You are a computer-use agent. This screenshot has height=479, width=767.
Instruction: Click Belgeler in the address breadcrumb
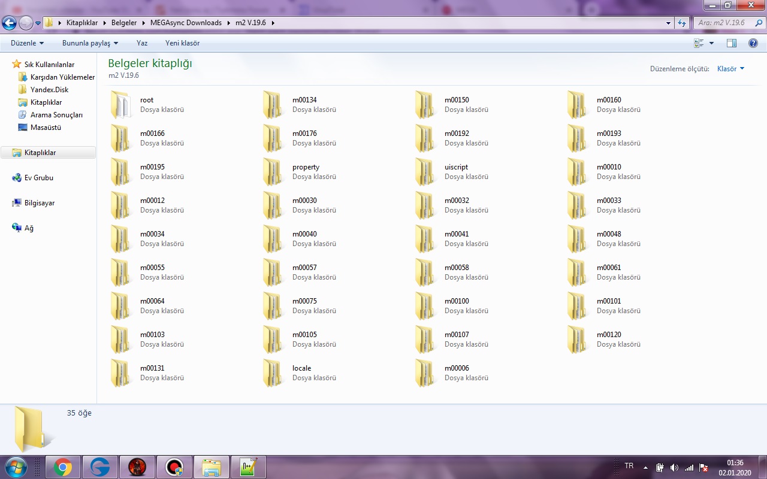point(124,23)
